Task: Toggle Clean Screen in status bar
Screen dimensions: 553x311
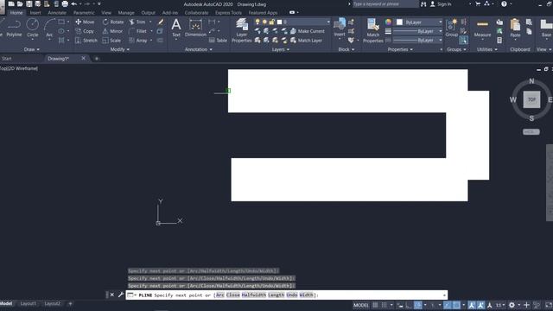Action: pos(549,305)
